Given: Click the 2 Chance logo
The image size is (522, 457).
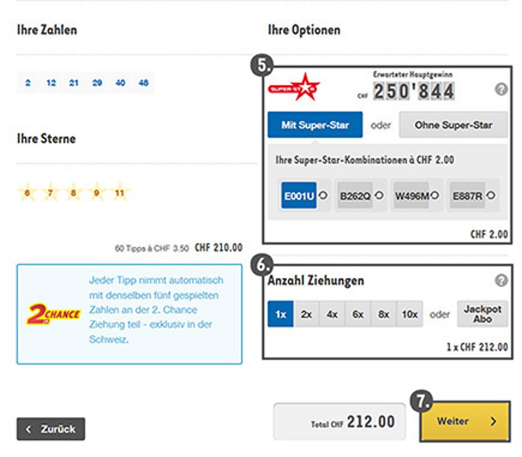Looking at the screenshot, I should coord(53,314).
